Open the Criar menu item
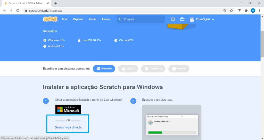This screenshot has height=140, width=264. 65,19
